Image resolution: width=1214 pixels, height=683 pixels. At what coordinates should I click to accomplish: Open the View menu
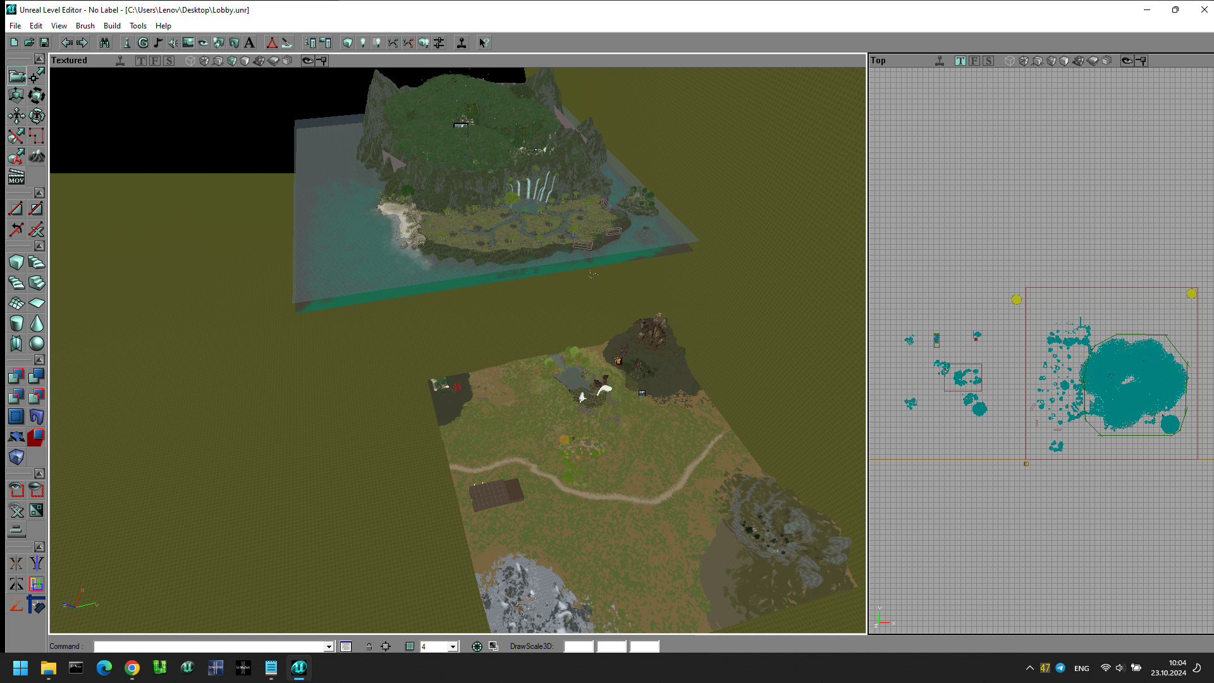click(x=59, y=26)
